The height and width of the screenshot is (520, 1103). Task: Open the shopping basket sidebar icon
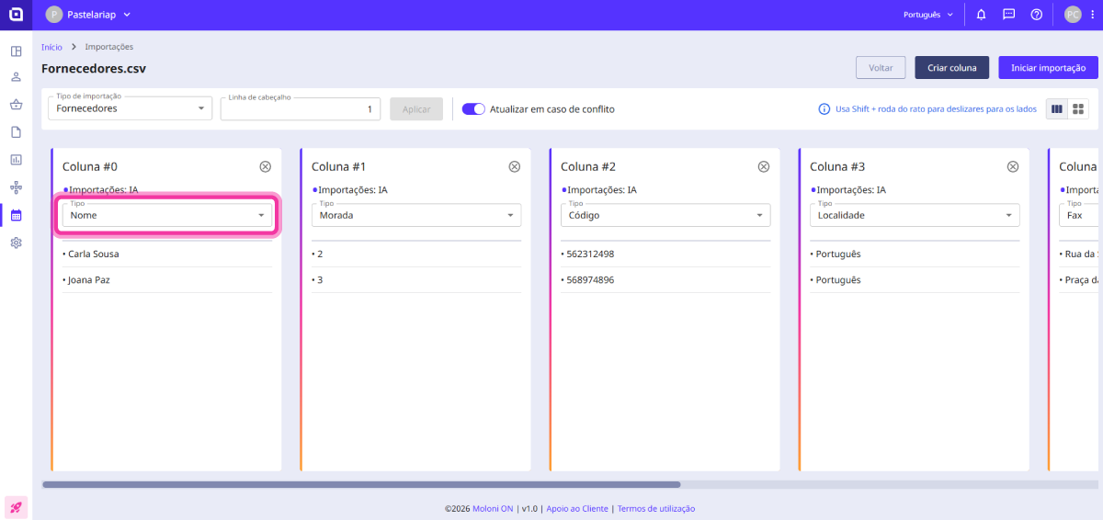click(x=16, y=105)
